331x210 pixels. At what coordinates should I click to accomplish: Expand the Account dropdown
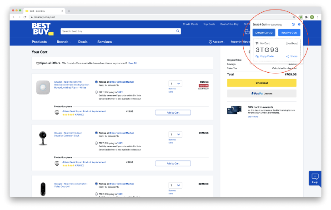tap(217, 42)
